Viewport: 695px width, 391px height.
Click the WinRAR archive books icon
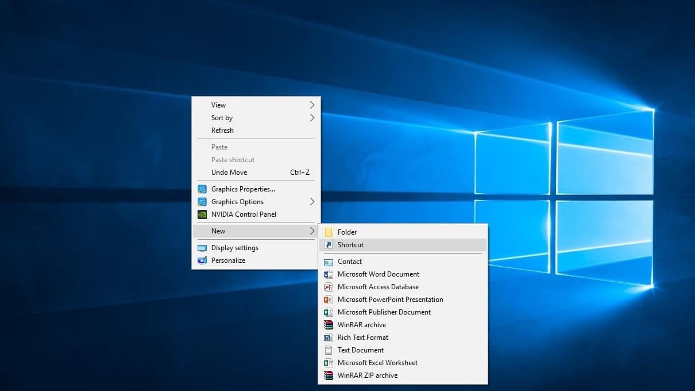(x=329, y=325)
